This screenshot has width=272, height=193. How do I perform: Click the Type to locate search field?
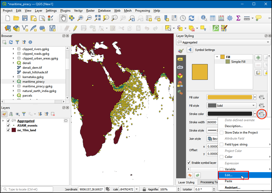coord(27,189)
